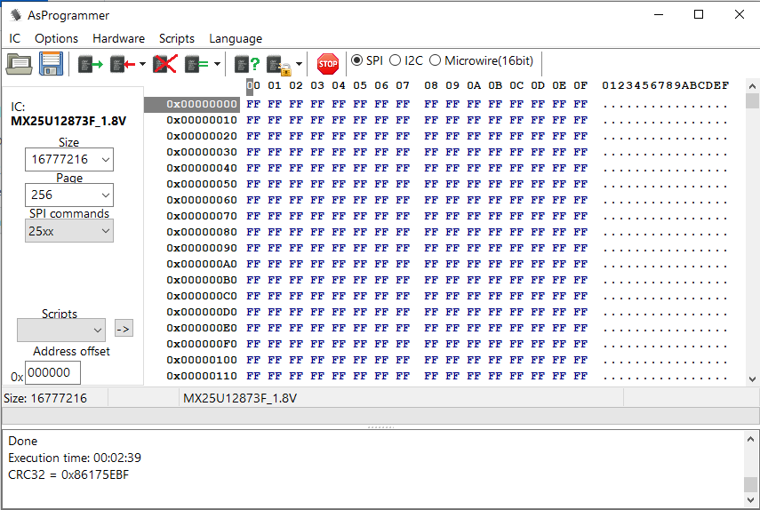This screenshot has height=510, width=760.
Task: Click the Write IC chip icon
Action: [122, 64]
